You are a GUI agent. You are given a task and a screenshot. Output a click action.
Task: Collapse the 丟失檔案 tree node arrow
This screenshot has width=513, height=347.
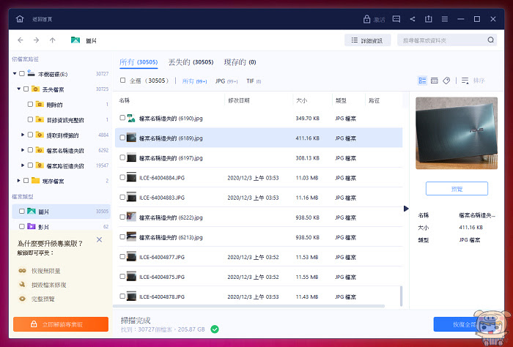(18, 89)
